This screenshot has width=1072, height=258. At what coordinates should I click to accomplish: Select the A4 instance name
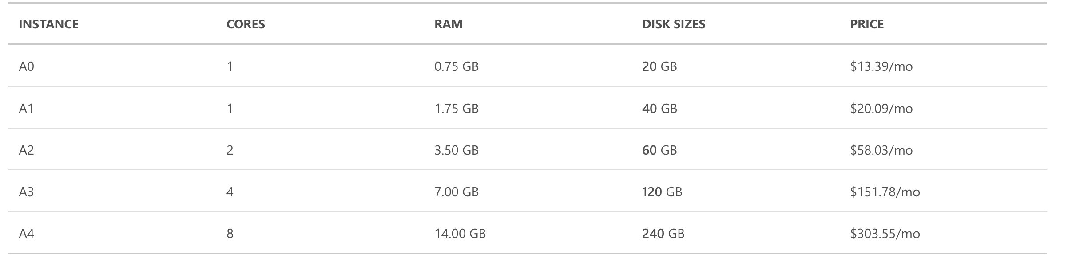pos(26,234)
